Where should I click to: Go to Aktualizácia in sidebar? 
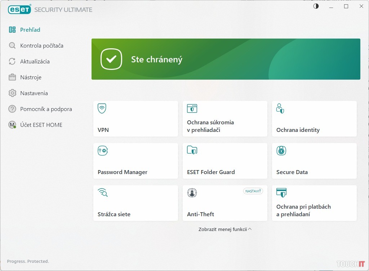pos(35,62)
